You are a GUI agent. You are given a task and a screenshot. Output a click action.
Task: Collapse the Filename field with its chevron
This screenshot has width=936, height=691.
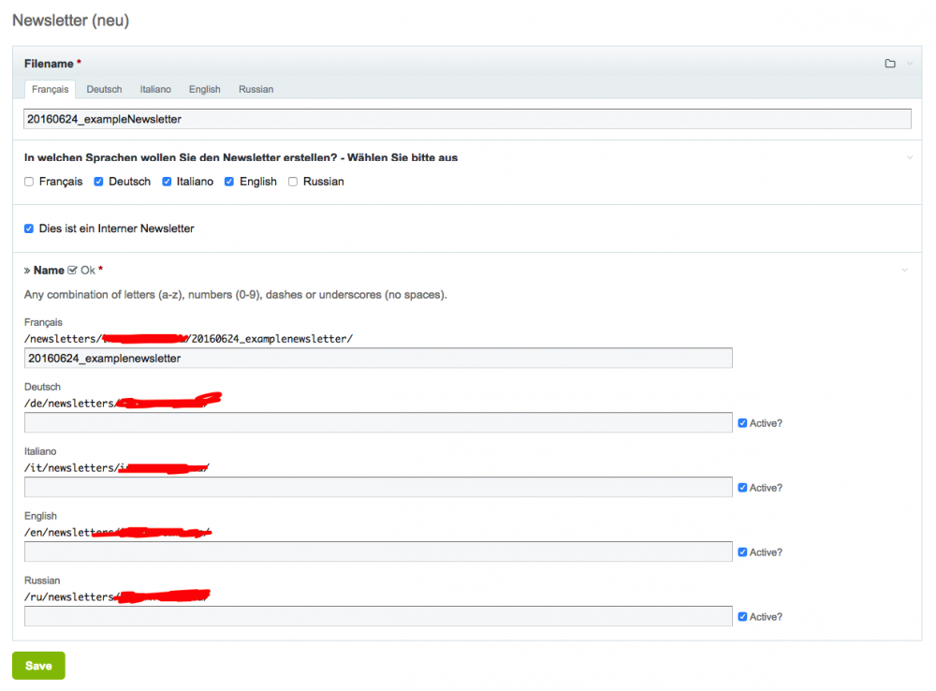tap(910, 64)
